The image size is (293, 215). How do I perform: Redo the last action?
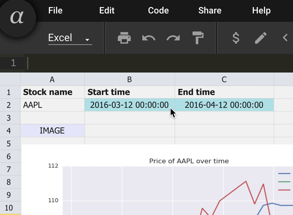click(173, 38)
